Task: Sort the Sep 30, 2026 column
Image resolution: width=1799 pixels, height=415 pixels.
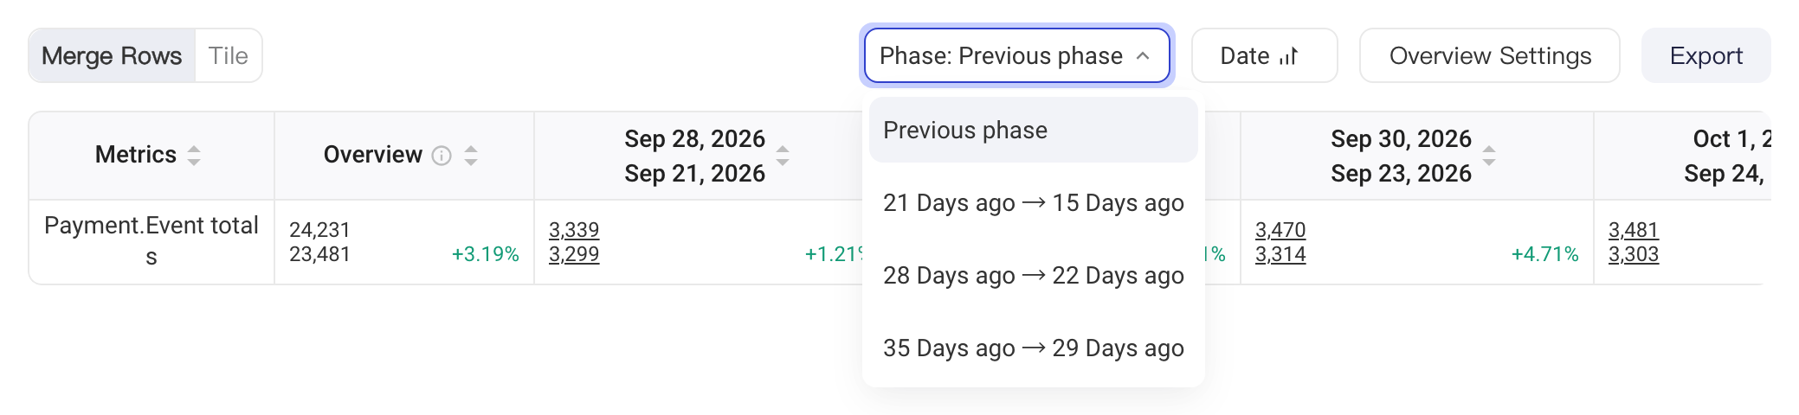Action: point(1489,156)
